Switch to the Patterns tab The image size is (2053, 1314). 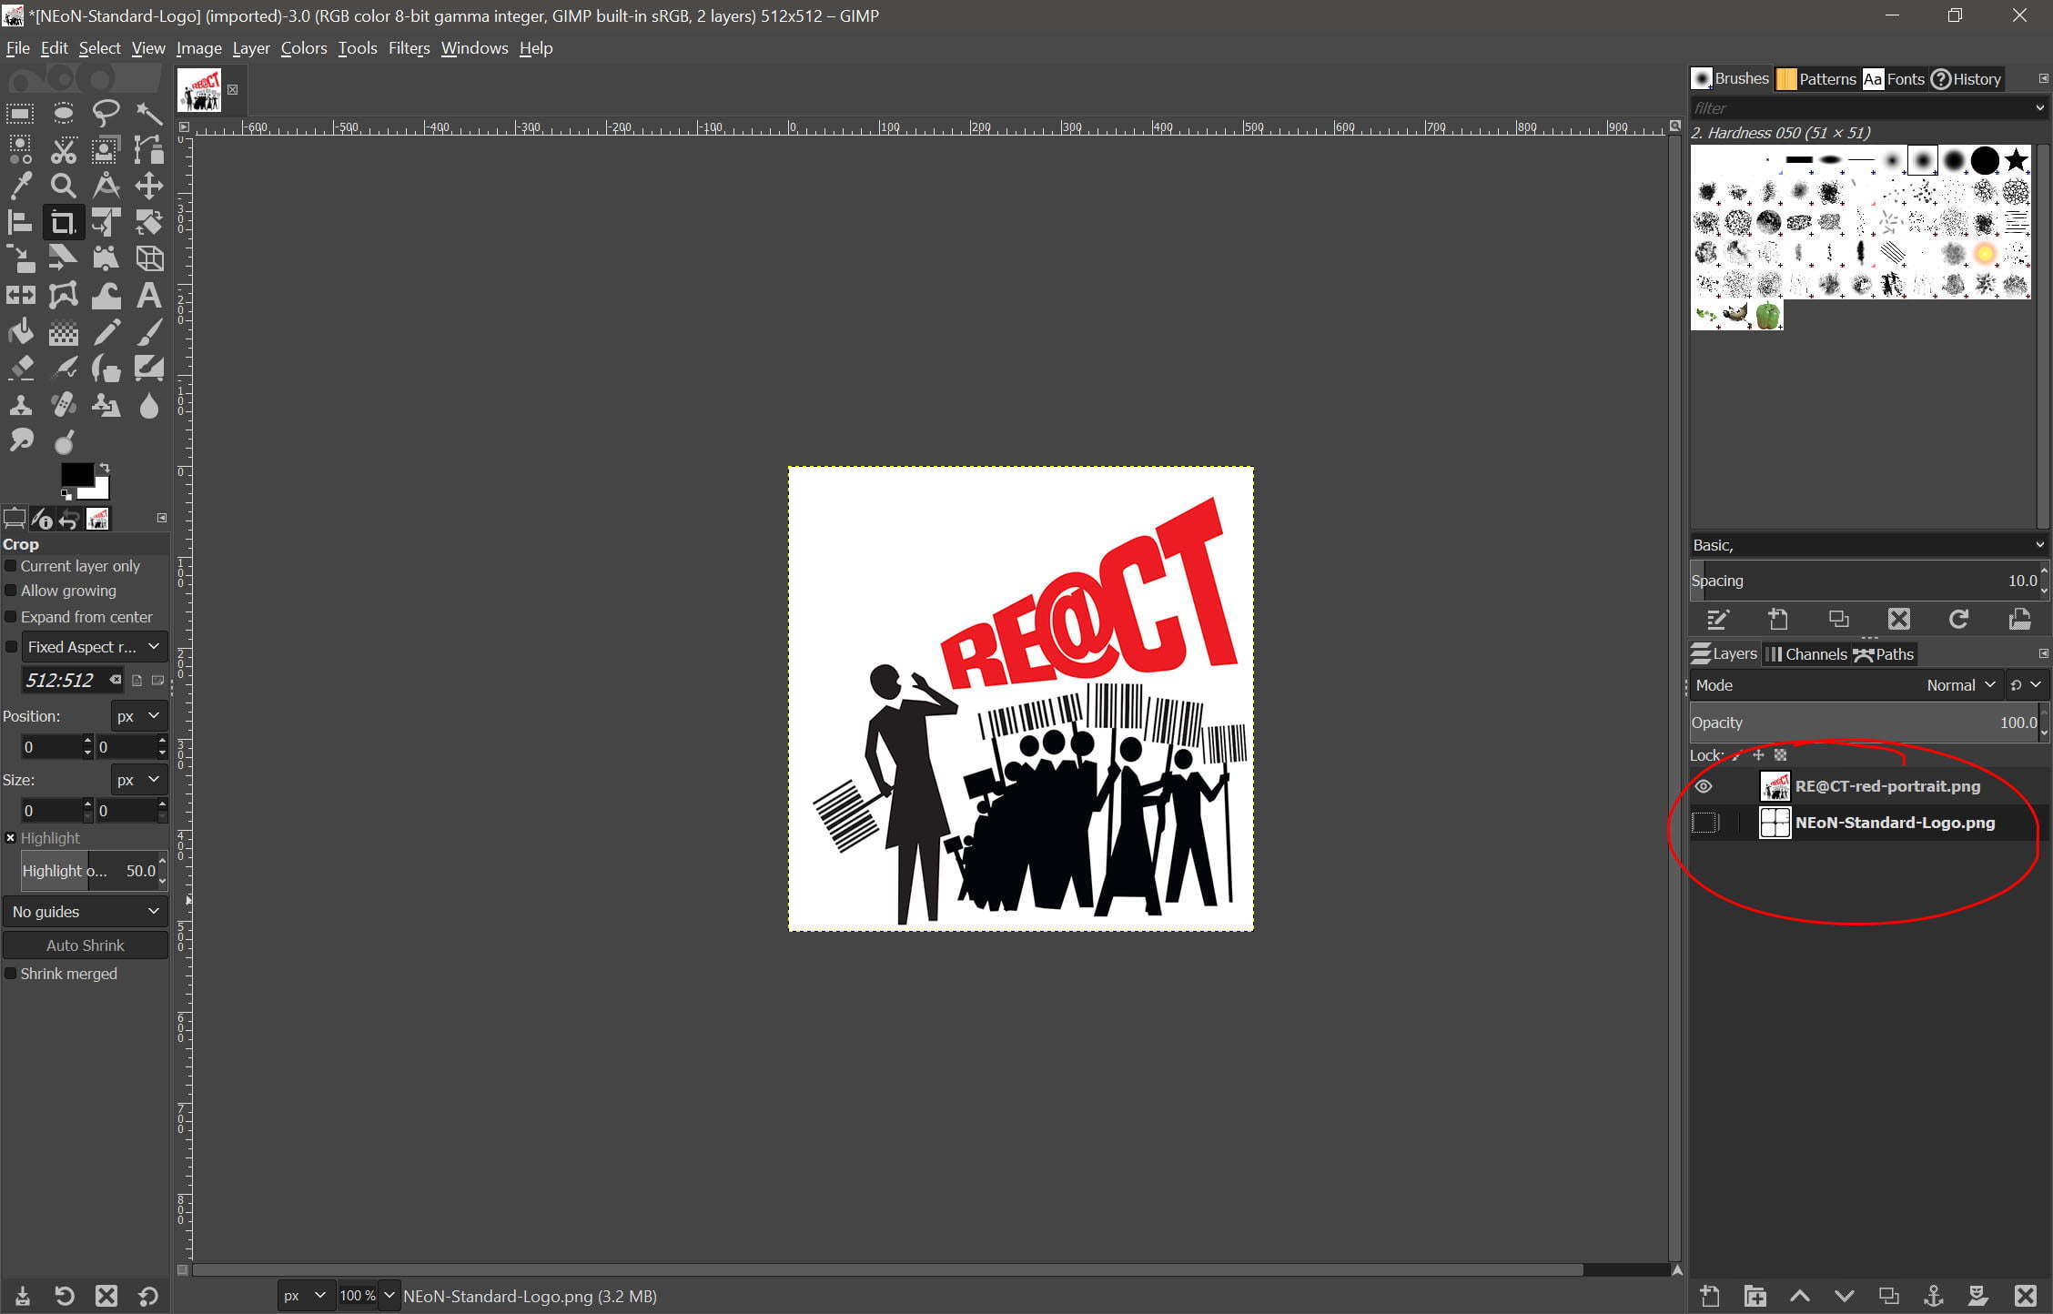pos(1816,79)
